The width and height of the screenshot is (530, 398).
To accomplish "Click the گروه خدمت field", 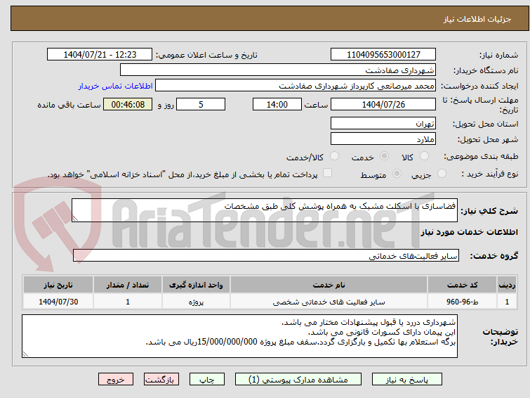I will point(265,255).
